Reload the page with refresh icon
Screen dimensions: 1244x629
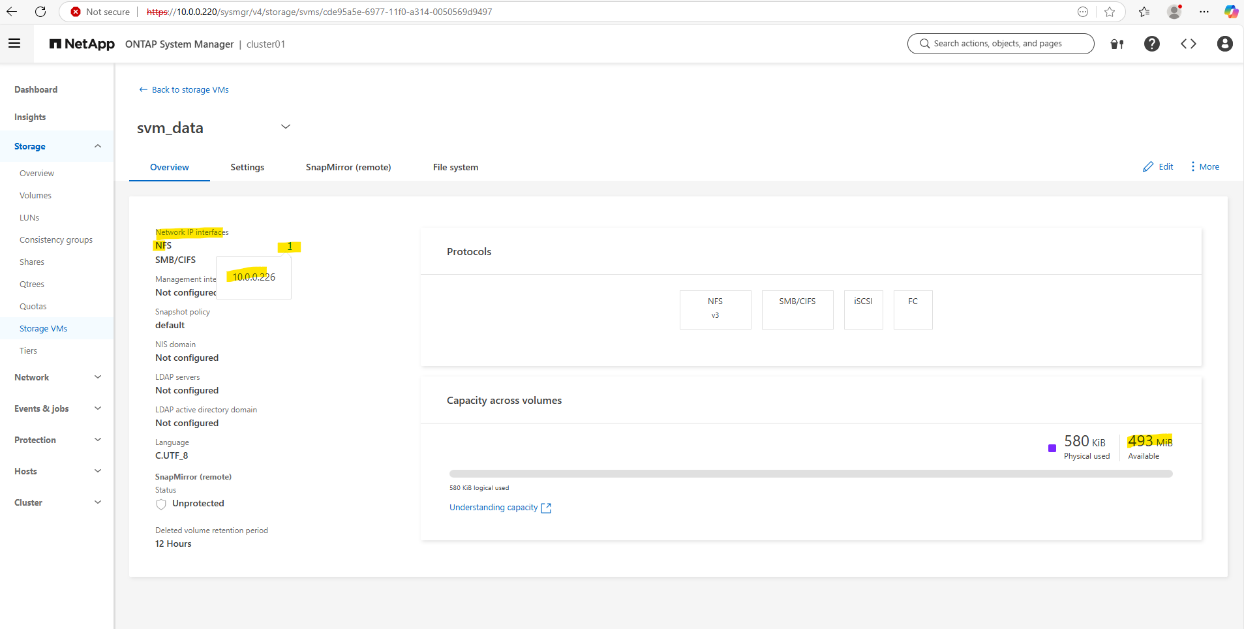pyautogui.click(x=40, y=12)
